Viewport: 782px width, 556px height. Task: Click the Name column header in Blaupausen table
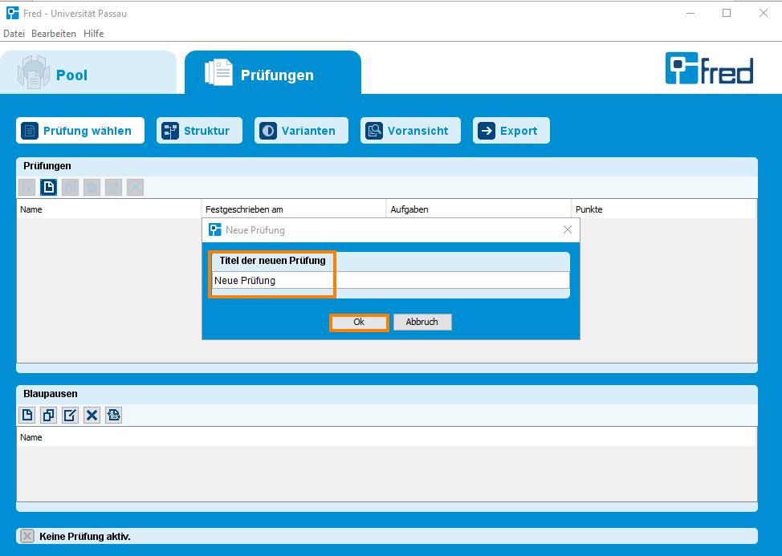point(386,437)
